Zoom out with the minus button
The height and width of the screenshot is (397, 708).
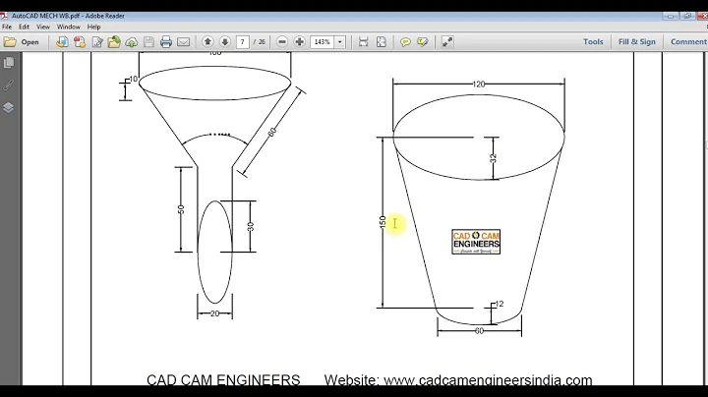click(x=282, y=42)
